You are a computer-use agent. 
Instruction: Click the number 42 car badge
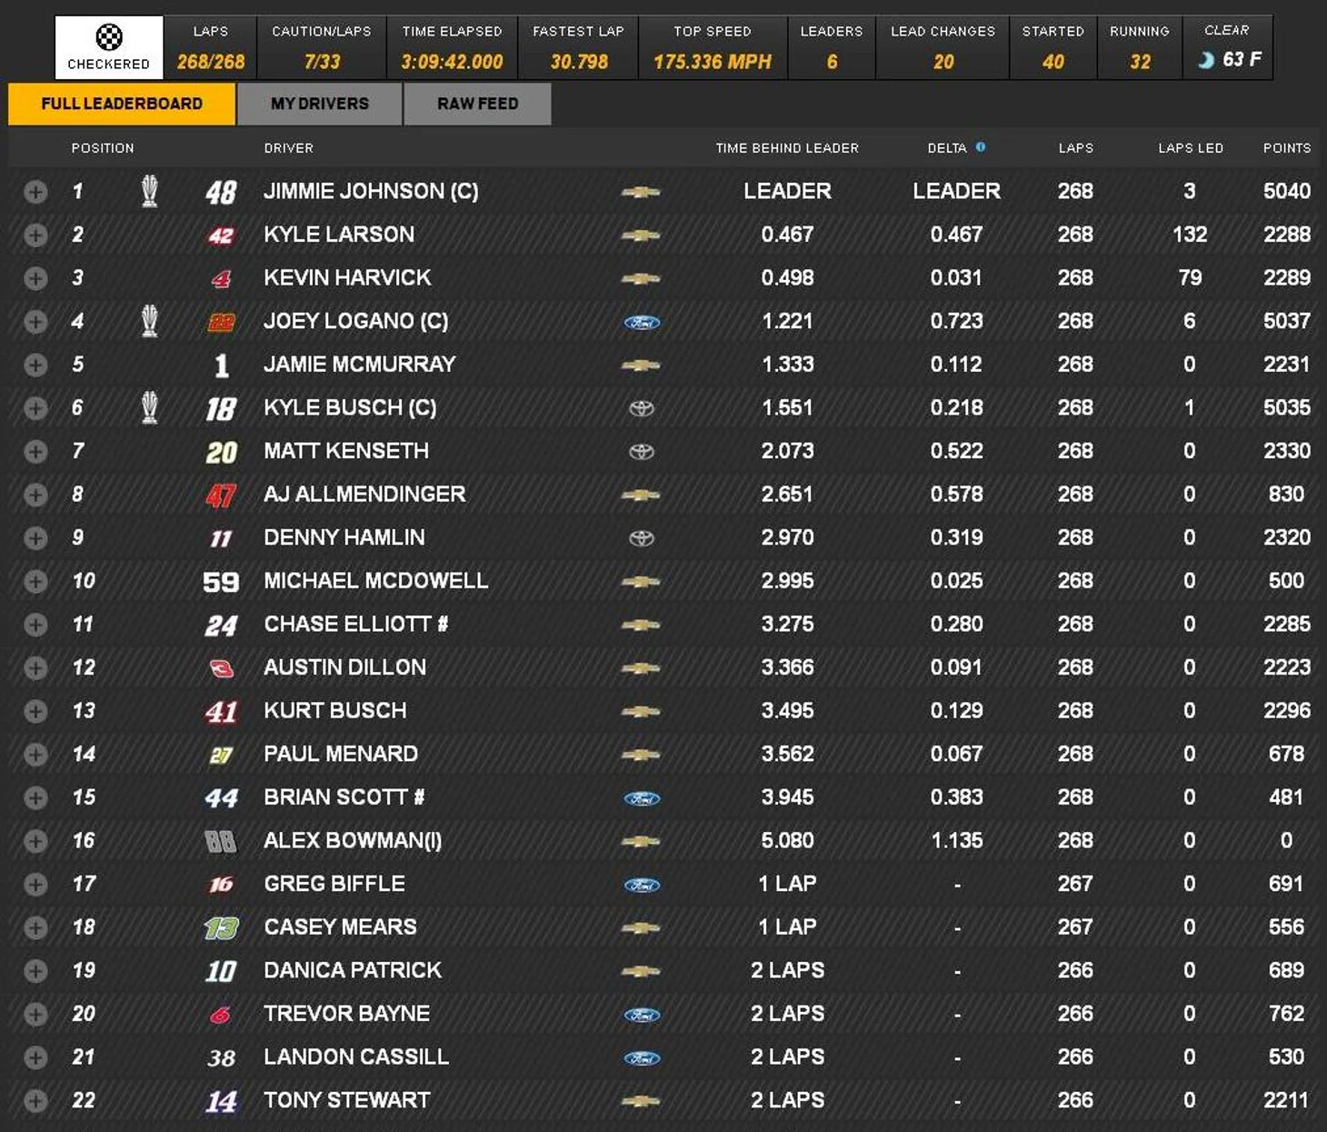[x=221, y=235]
